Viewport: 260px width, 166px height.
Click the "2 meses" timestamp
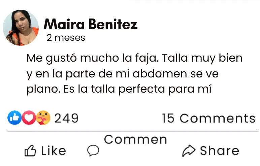coord(66,38)
